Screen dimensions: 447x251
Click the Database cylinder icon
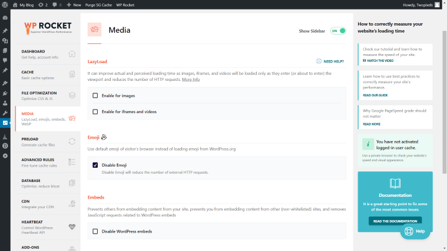tap(72, 183)
